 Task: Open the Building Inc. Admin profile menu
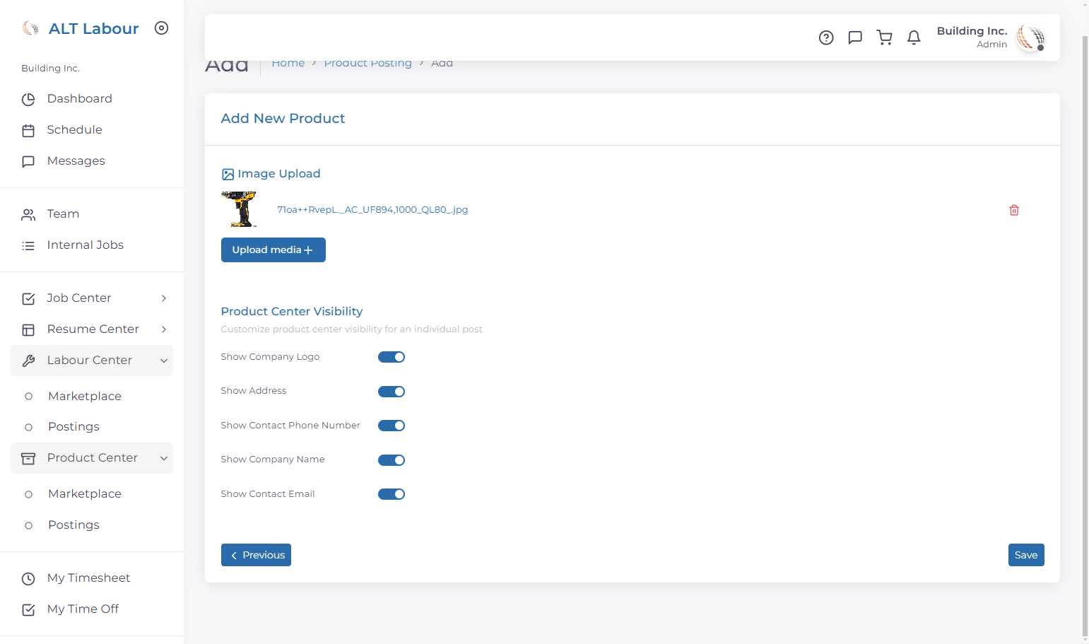click(x=990, y=37)
